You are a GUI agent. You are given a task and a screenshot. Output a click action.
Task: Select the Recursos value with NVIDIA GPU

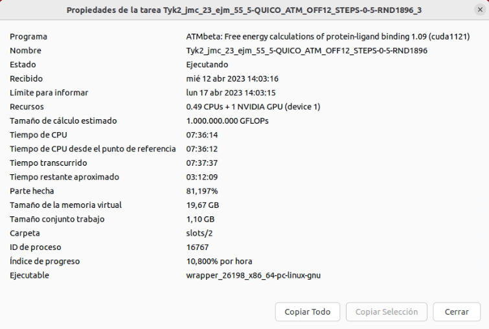[x=253, y=107]
